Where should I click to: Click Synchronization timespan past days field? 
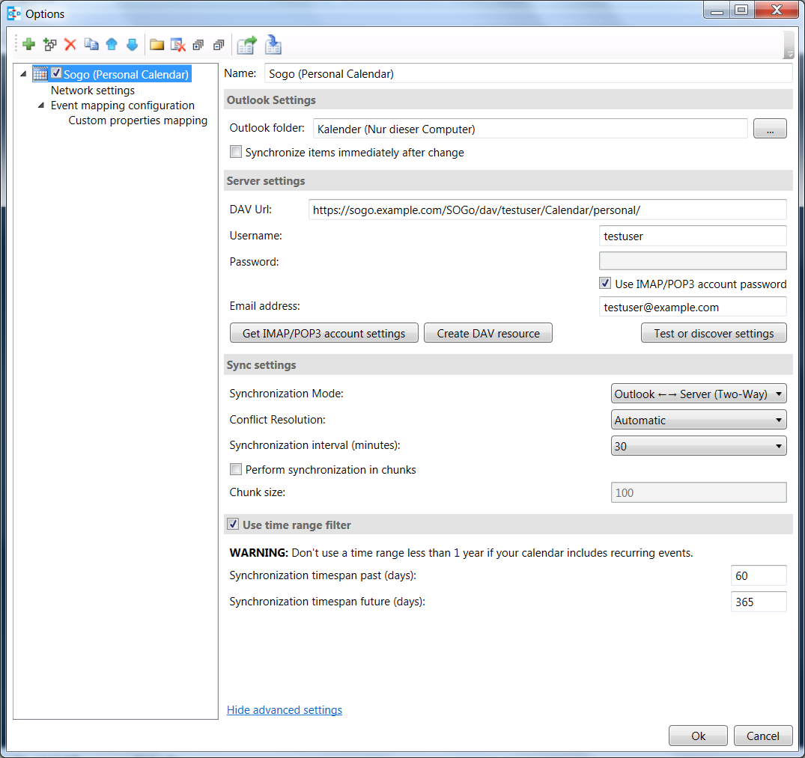tap(759, 575)
